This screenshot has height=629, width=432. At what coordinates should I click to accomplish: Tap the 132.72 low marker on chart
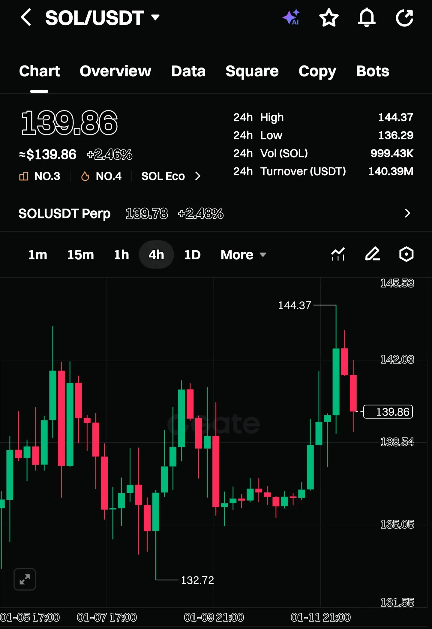click(197, 580)
